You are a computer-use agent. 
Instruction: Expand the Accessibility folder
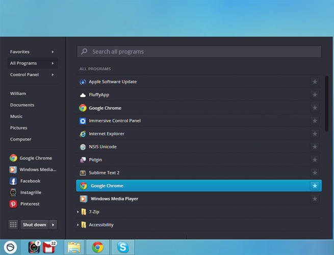pyautogui.click(x=78, y=225)
